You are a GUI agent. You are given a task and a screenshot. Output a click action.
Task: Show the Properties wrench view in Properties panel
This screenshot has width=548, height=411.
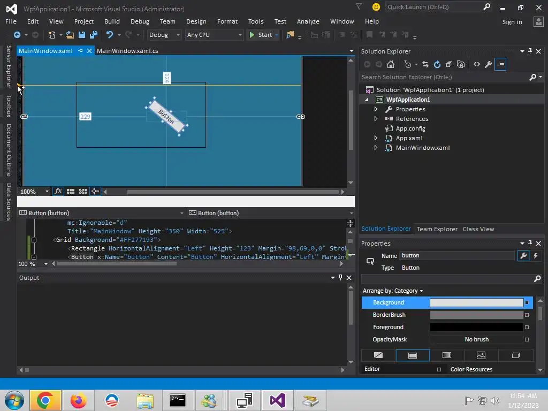point(523,256)
